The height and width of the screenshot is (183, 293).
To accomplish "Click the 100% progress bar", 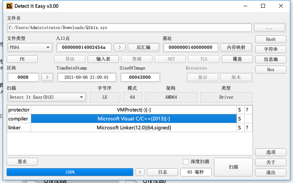I will pyautogui.click(x=70, y=172).
